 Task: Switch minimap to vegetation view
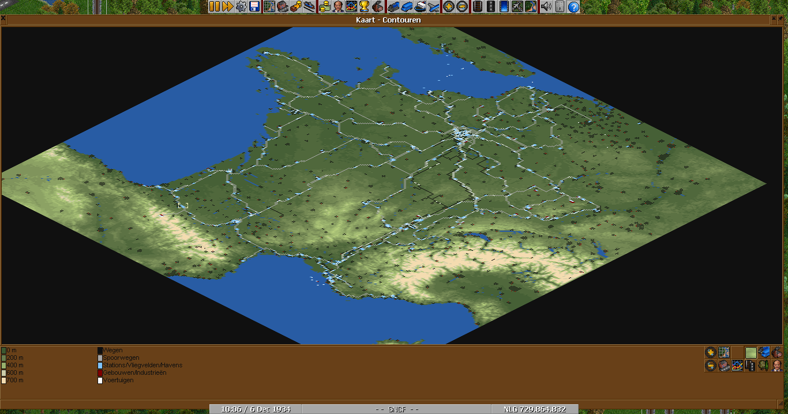(x=764, y=366)
